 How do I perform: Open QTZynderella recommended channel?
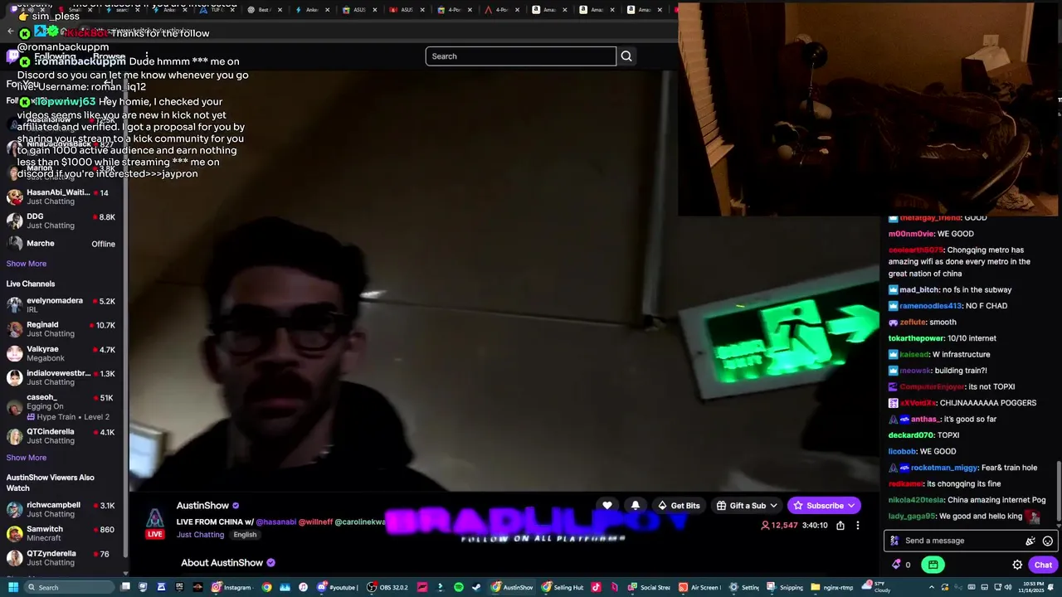(63, 557)
